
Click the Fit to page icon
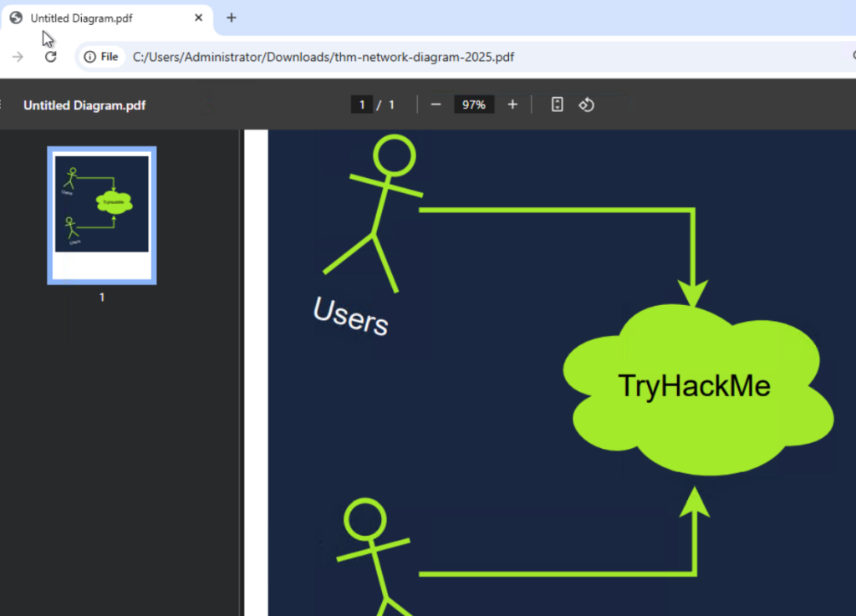pyautogui.click(x=558, y=104)
